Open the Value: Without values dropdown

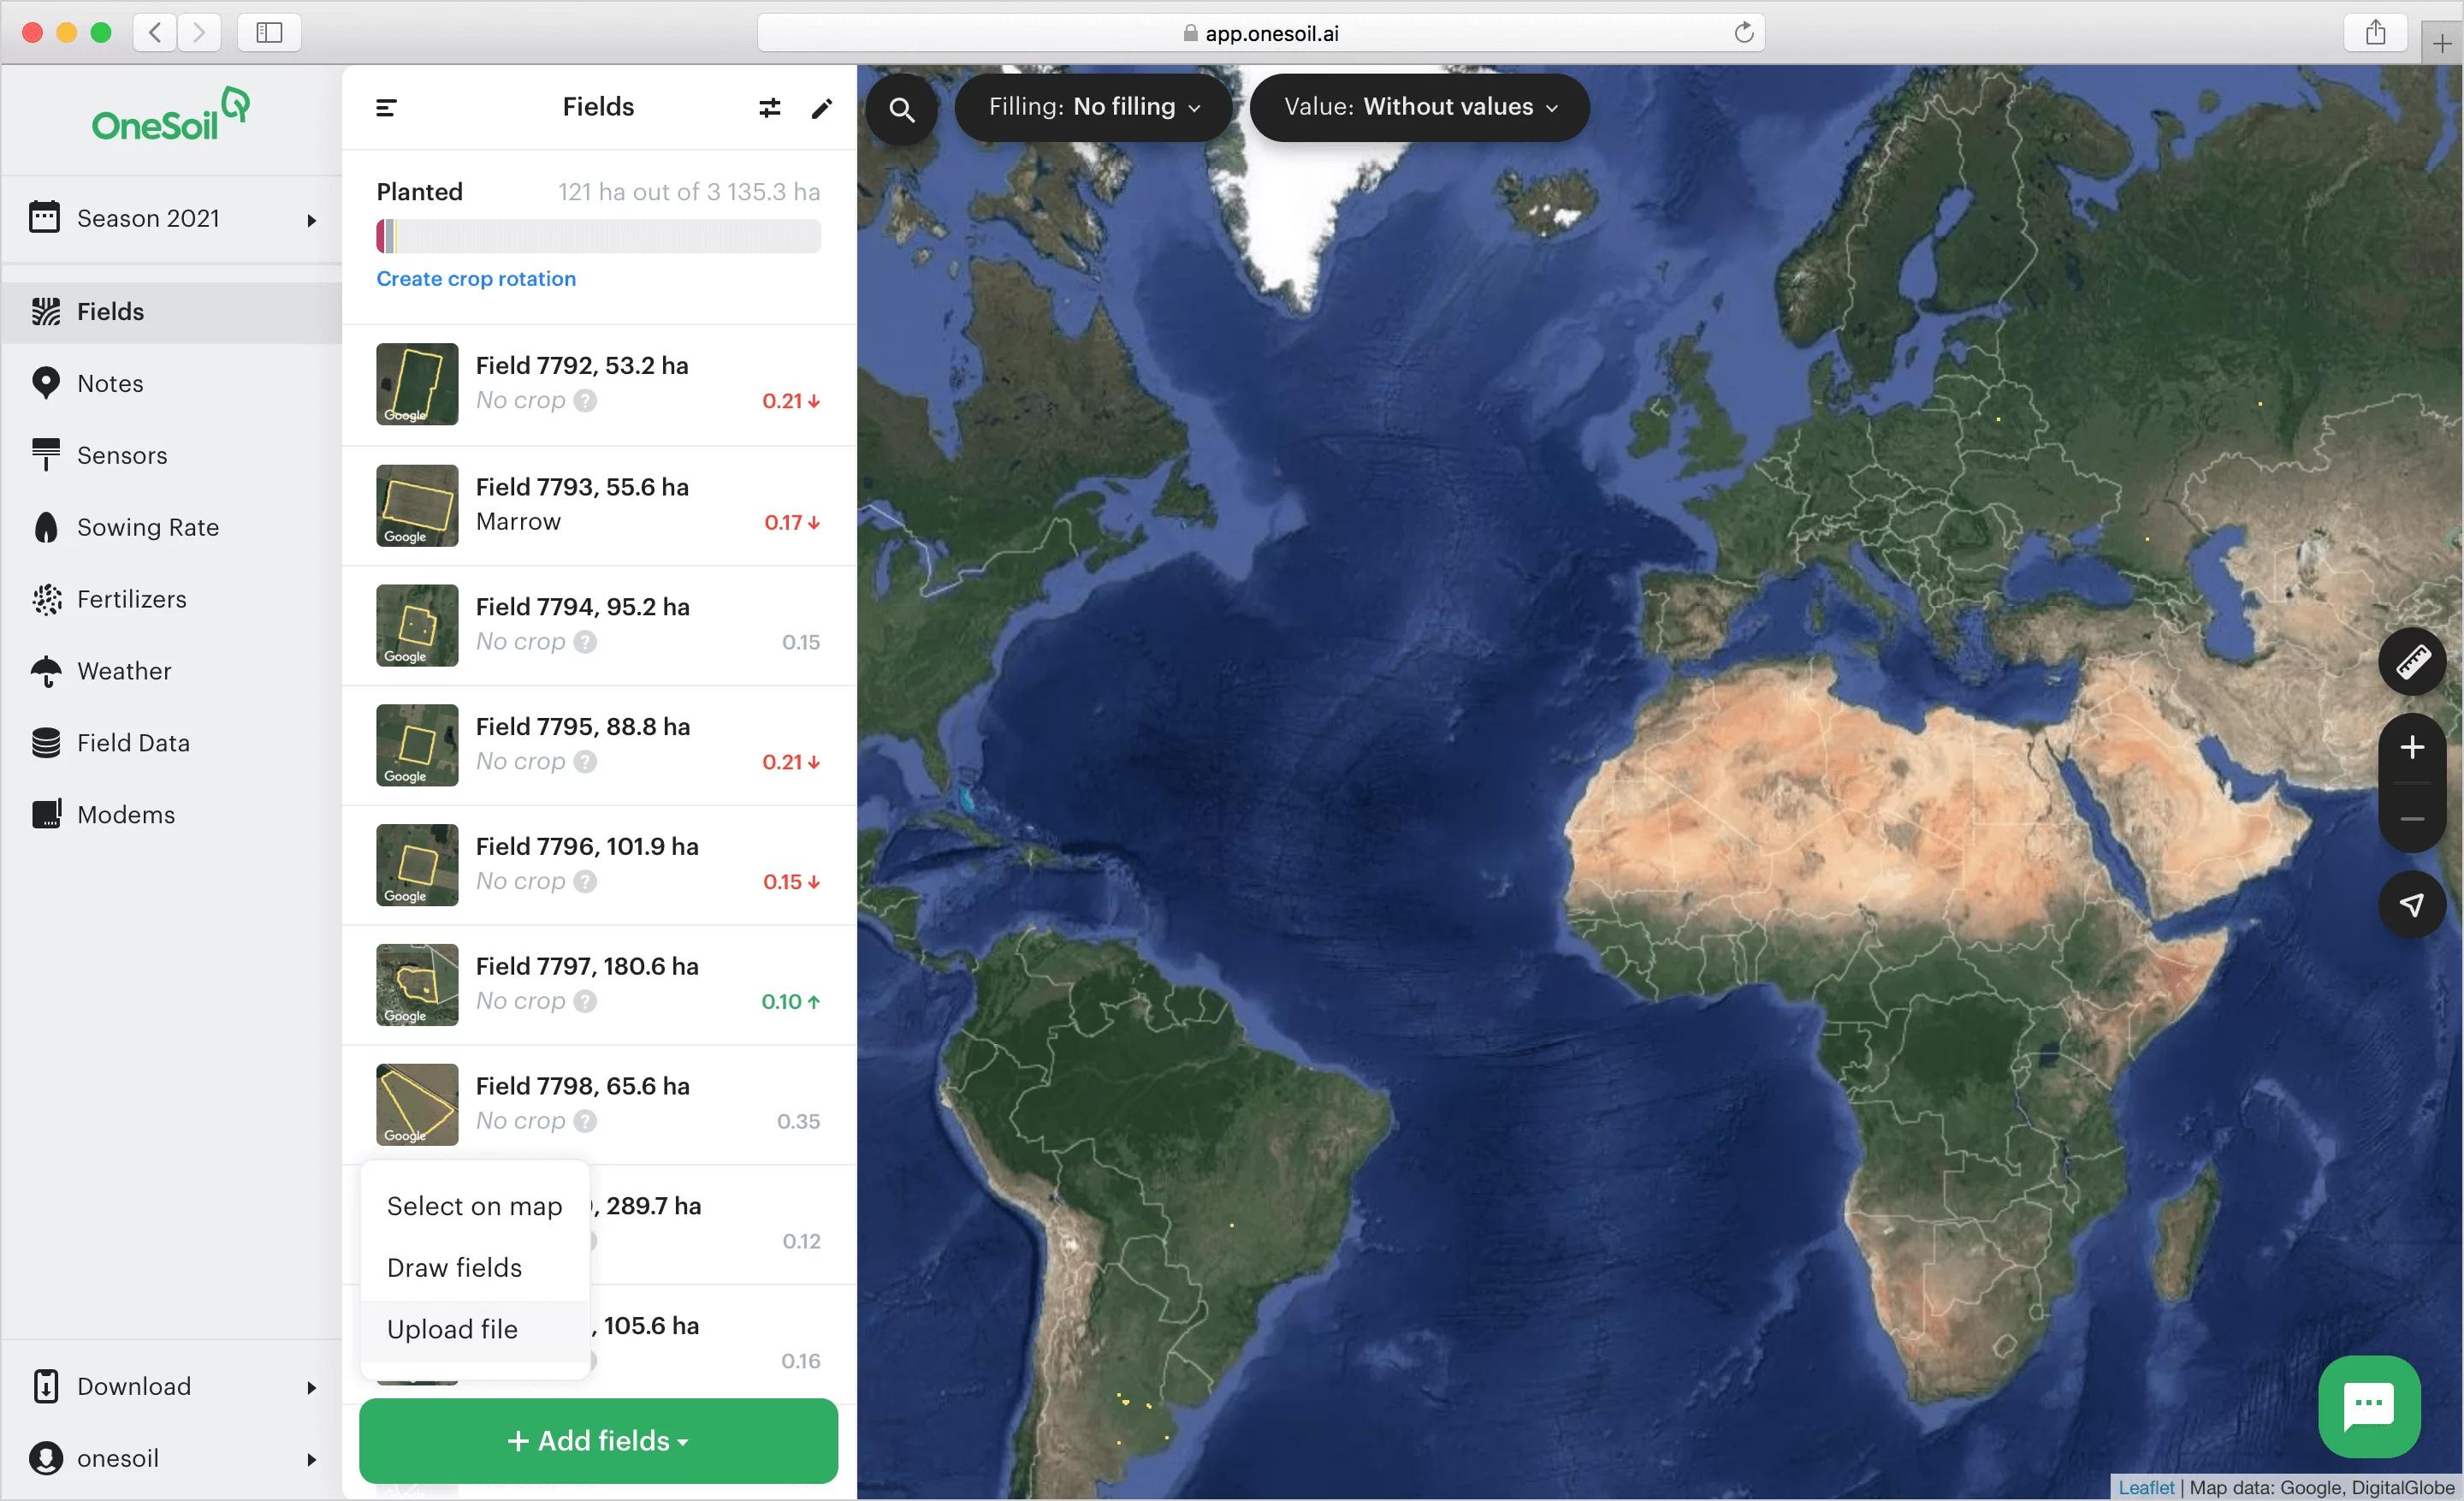[1419, 107]
